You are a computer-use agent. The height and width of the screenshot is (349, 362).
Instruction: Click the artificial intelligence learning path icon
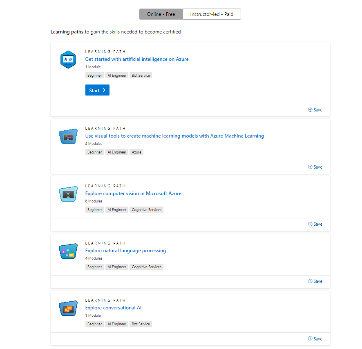click(68, 59)
